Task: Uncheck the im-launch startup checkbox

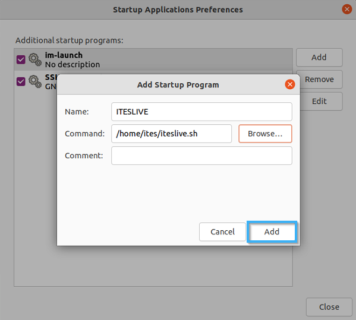Action: 21,59
